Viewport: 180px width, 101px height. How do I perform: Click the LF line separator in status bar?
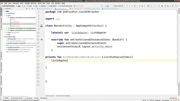point(148,100)
